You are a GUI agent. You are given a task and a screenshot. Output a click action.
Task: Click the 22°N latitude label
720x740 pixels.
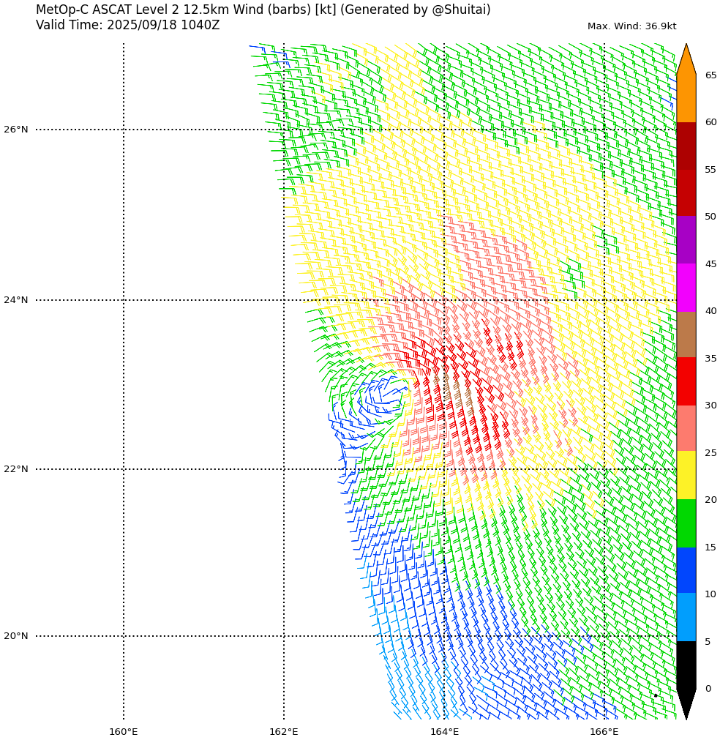16,468
